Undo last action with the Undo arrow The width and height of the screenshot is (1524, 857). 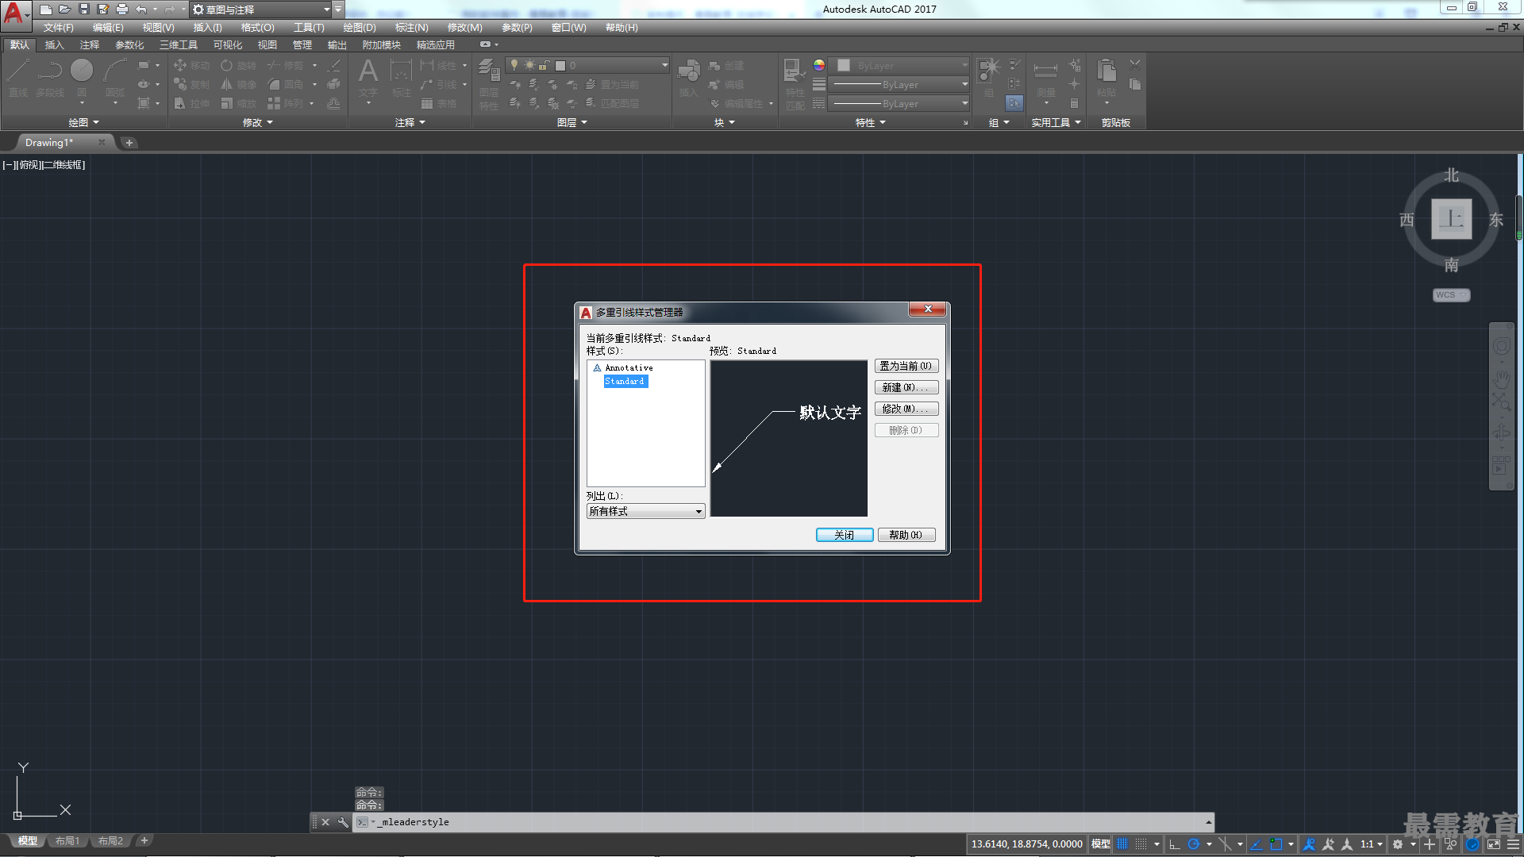141,10
